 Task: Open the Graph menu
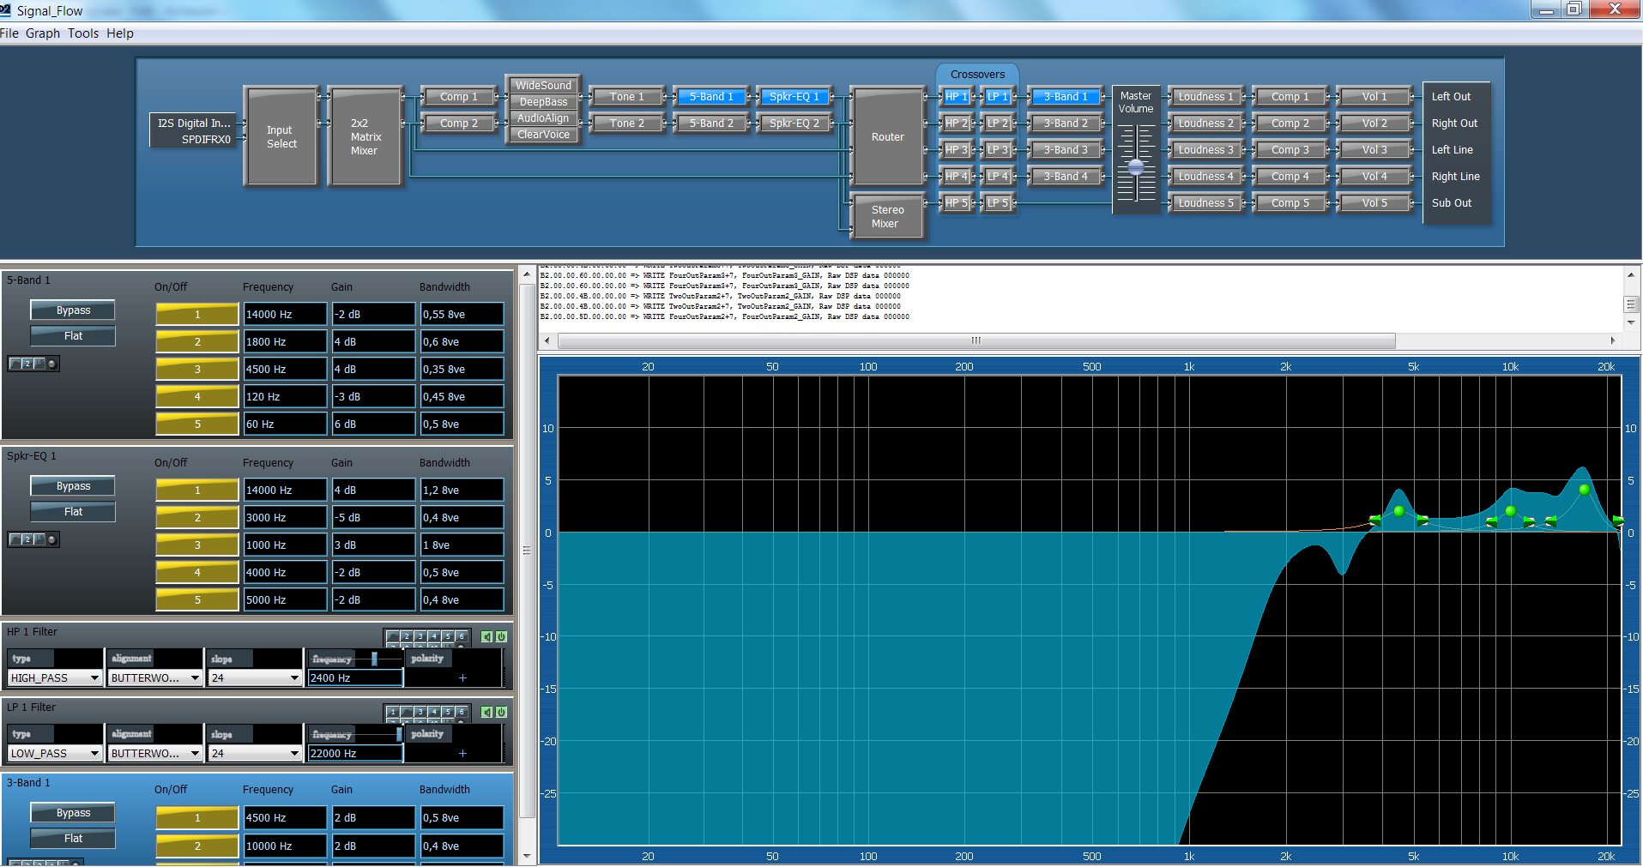coord(42,33)
